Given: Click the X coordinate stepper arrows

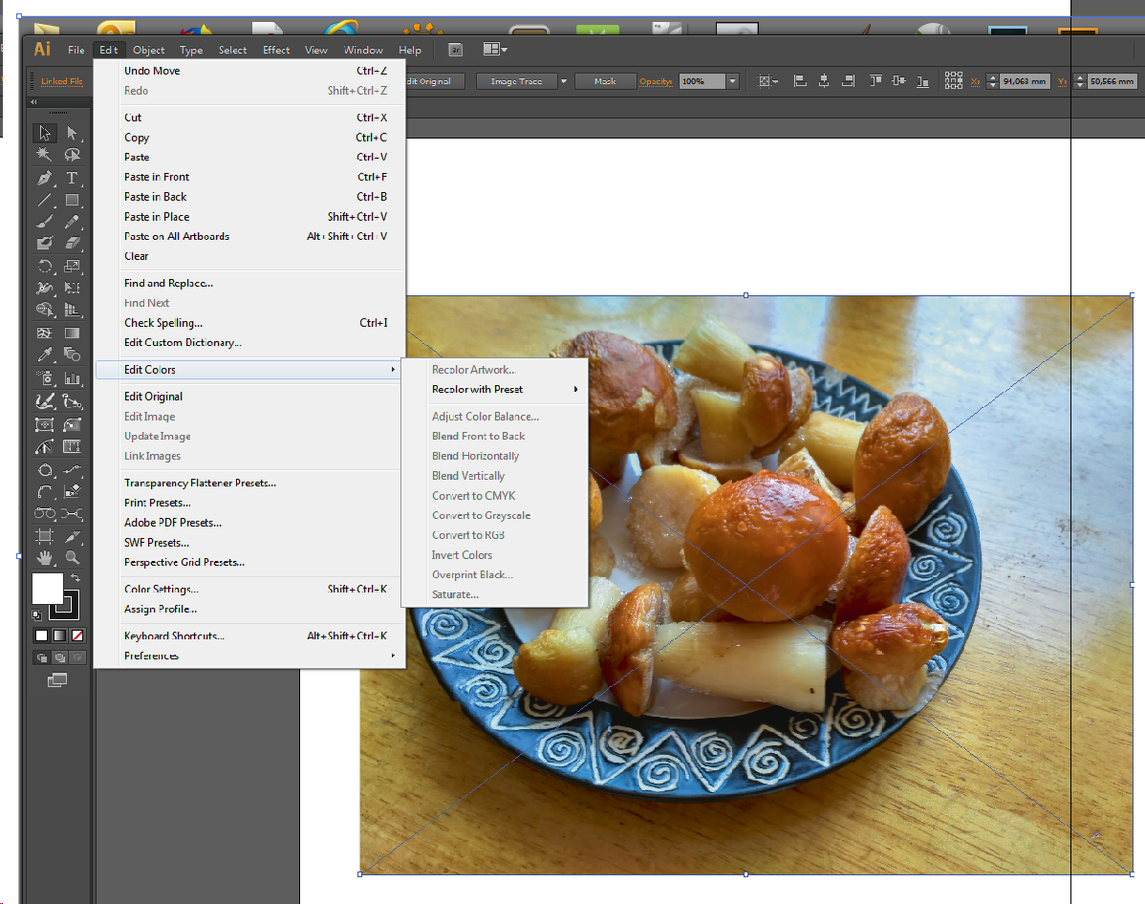Looking at the screenshot, I should (992, 81).
